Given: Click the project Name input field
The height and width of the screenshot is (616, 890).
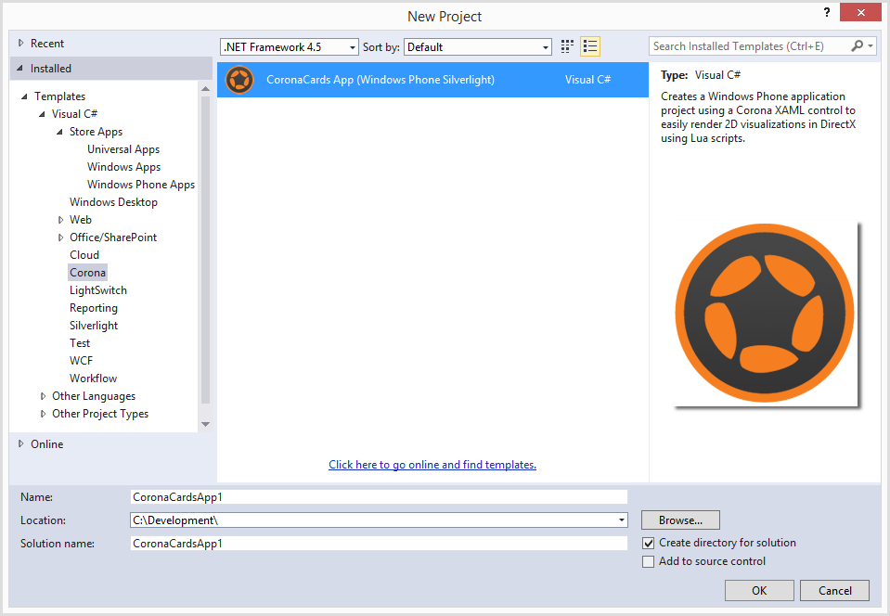Looking at the screenshot, I should pyautogui.click(x=379, y=497).
